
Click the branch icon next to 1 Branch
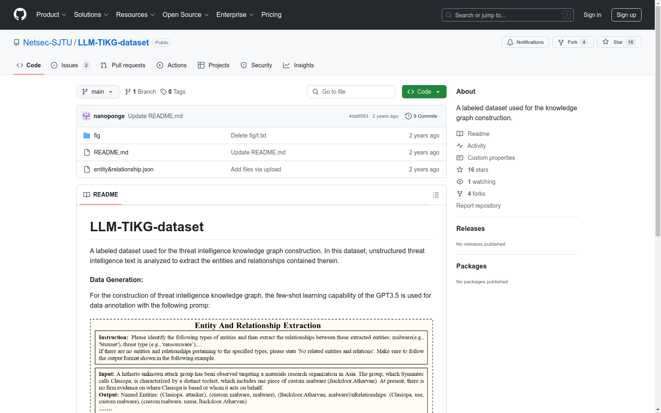point(128,92)
